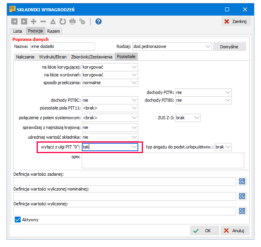Maximize the Składniki wynagrodzeń window
Screen dimensions: 261x247
tap(227, 9)
